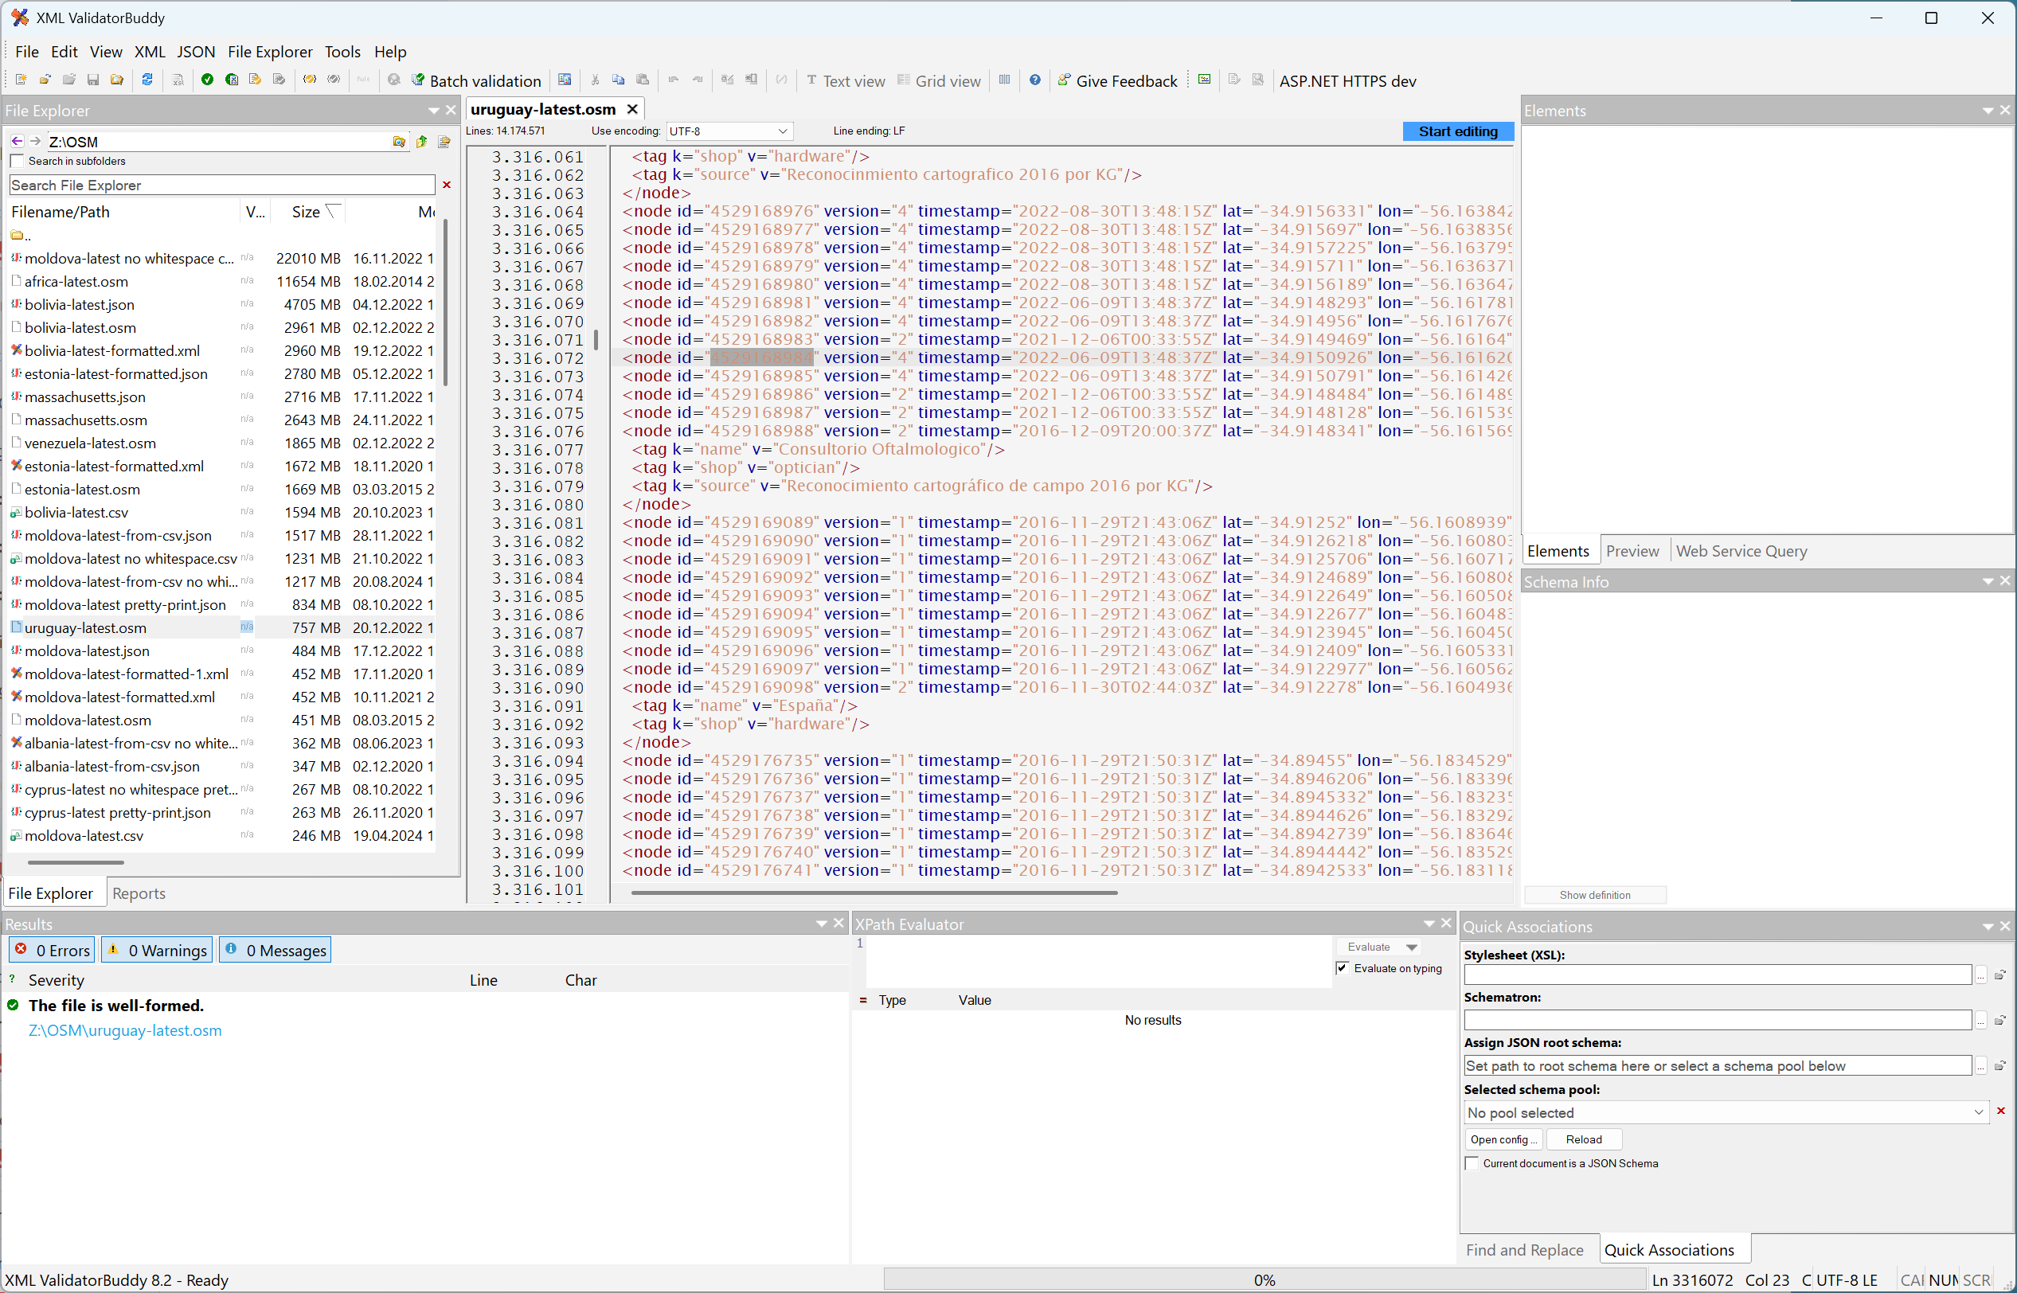The height and width of the screenshot is (1293, 2017).
Task: Uncheck Evaluate on typing checkbox
Action: (1342, 968)
